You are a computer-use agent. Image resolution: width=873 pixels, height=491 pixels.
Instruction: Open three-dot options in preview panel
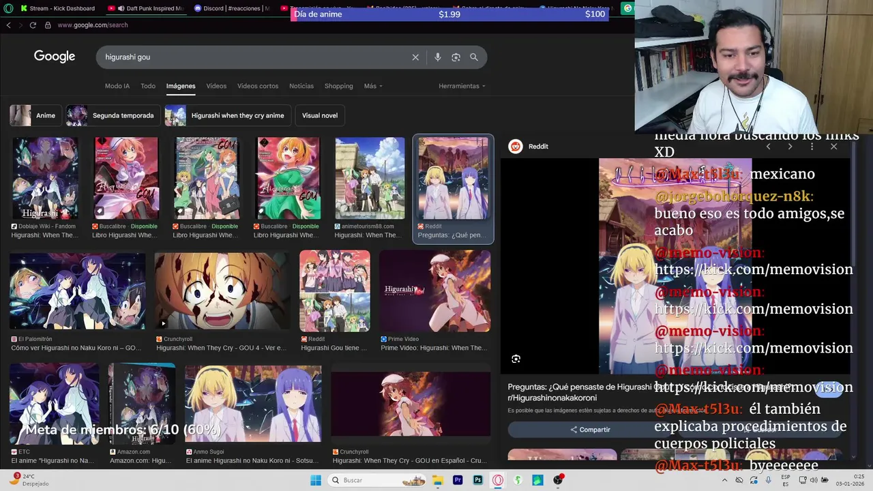click(x=812, y=147)
